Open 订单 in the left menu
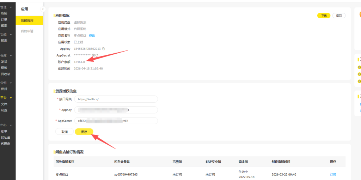 [4, 19]
